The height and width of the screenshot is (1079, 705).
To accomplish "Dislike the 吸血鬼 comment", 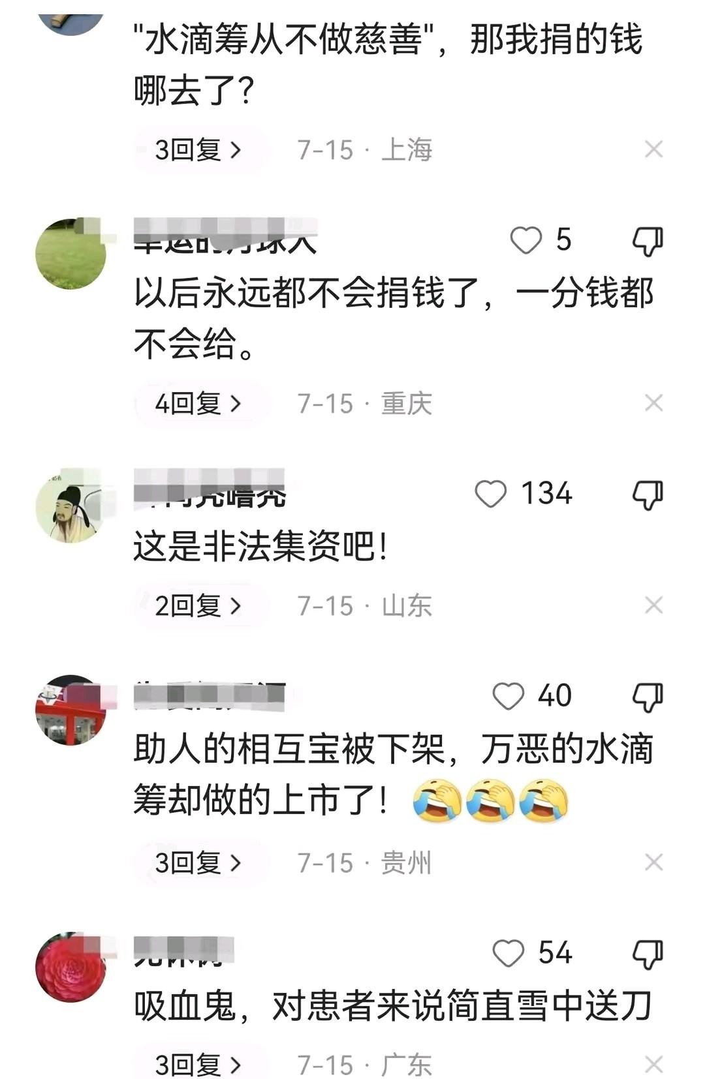I will tap(648, 954).
